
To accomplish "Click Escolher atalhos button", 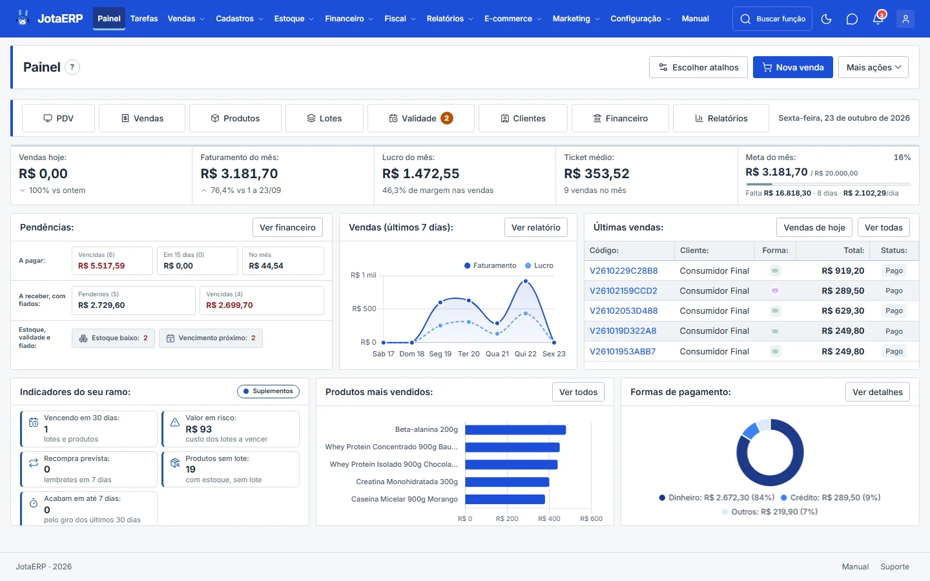I will point(698,67).
